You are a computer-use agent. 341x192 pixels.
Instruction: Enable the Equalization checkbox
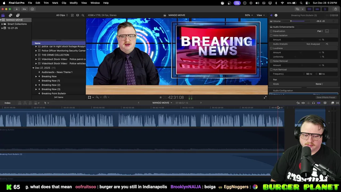point(271,31)
